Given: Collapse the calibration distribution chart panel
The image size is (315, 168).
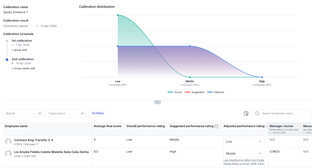Looking at the screenshot, I should tap(157, 102).
